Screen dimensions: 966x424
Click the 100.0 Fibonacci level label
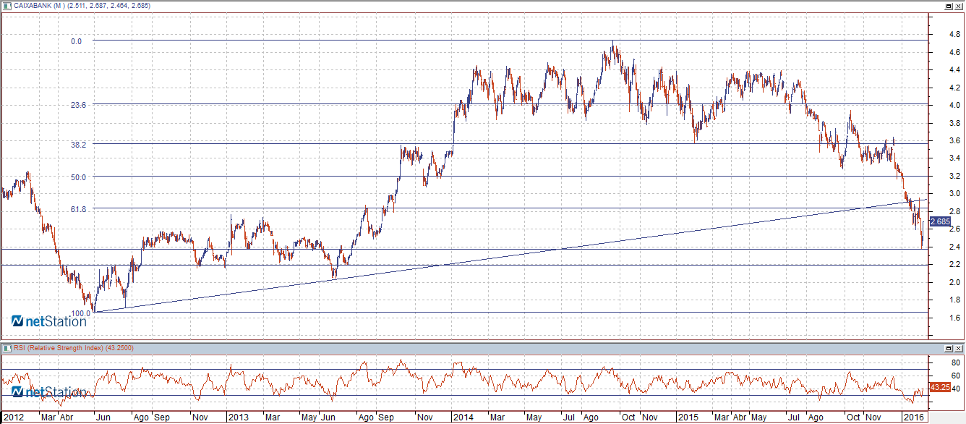point(80,312)
